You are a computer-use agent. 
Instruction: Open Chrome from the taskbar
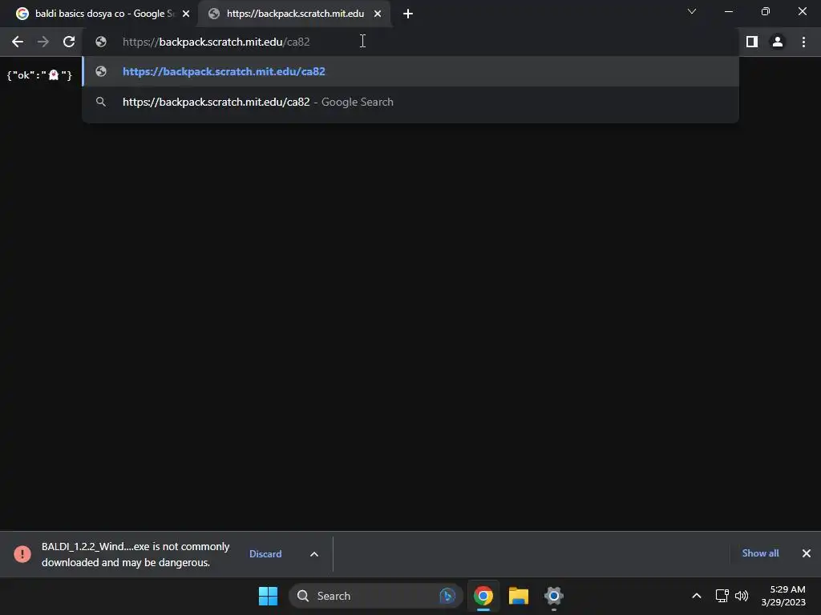(x=483, y=596)
